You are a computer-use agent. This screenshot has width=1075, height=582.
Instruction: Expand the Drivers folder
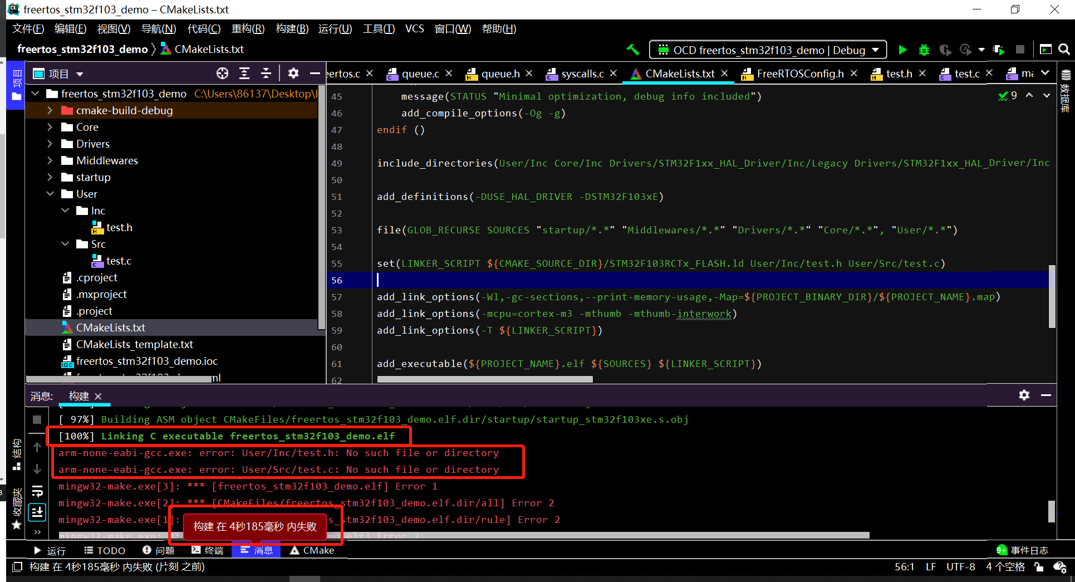[x=50, y=144]
